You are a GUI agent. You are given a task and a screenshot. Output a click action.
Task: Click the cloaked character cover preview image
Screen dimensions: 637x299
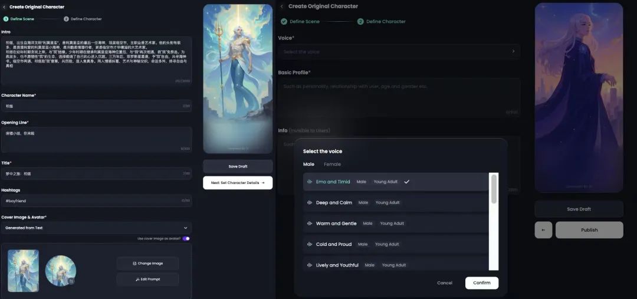579,97
